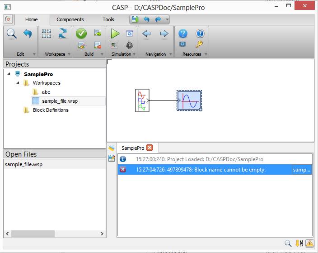Click the green checkmark Build icon

pyautogui.click(x=81, y=33)
